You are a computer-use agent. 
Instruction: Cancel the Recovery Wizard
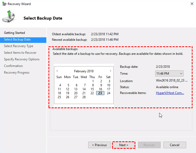[x=175, y=145]
